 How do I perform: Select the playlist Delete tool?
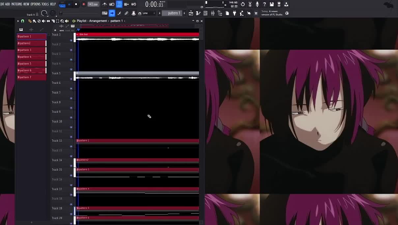(39, 21)
